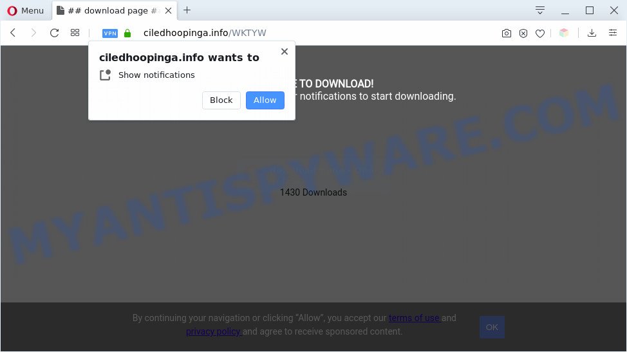
Task: Open the privacy policy link
Action: (213, 331)
